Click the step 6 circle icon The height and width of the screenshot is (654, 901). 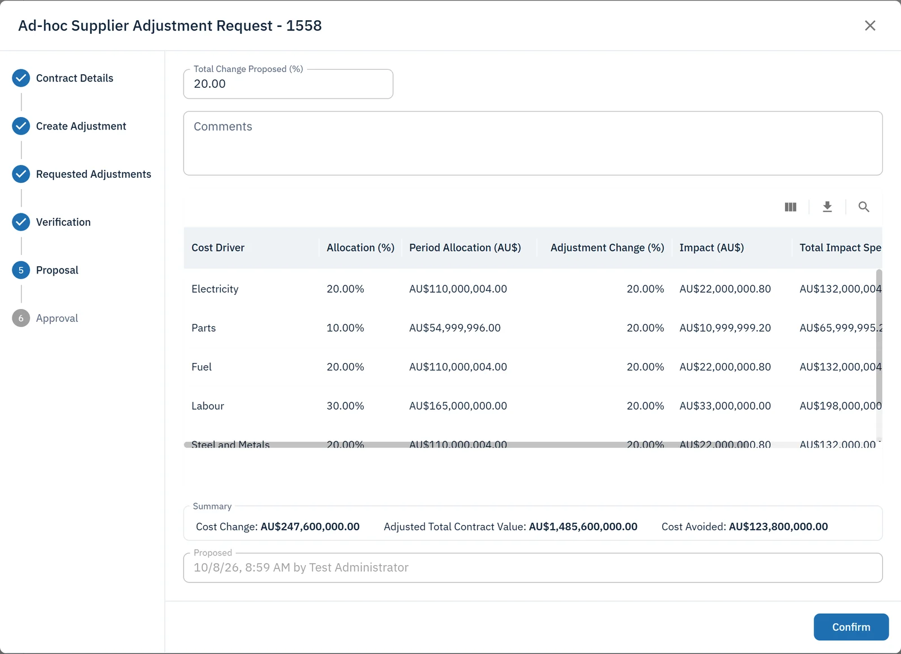tap(21, 318)
